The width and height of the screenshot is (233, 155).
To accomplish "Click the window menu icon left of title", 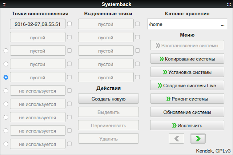I will click(x=4, y=5).
